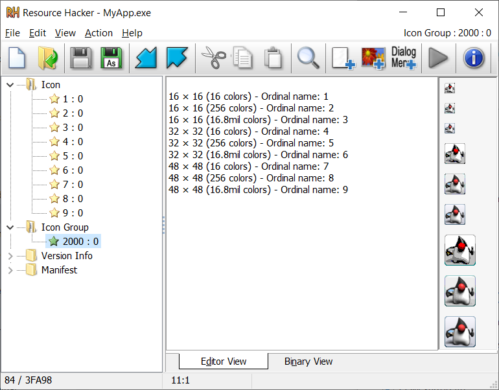The image size is (499, 390).
Task: Click the Icon folder label
Action: coord(51,85)
